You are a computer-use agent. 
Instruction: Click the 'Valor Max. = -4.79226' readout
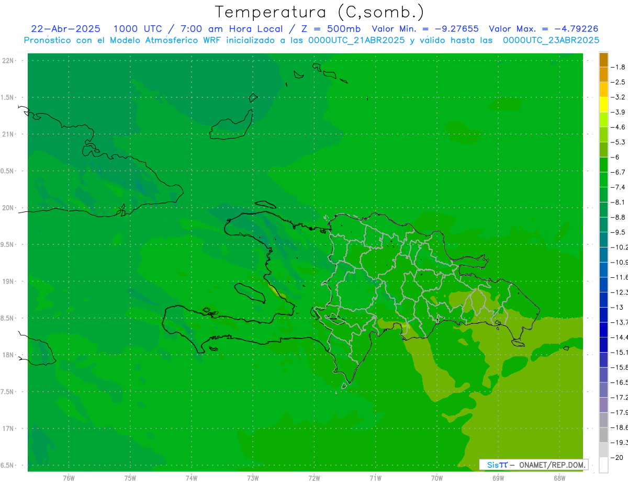point(544,29)
